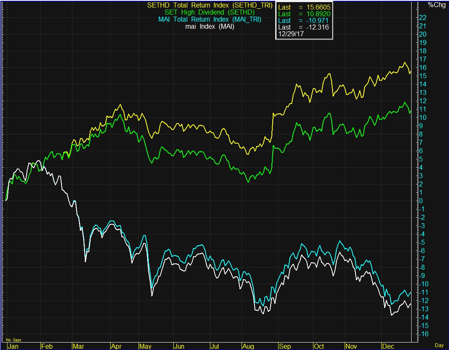Click the 12/29/17 date in the data box
The height and width of the screenshot is (350, 449).
291,34
